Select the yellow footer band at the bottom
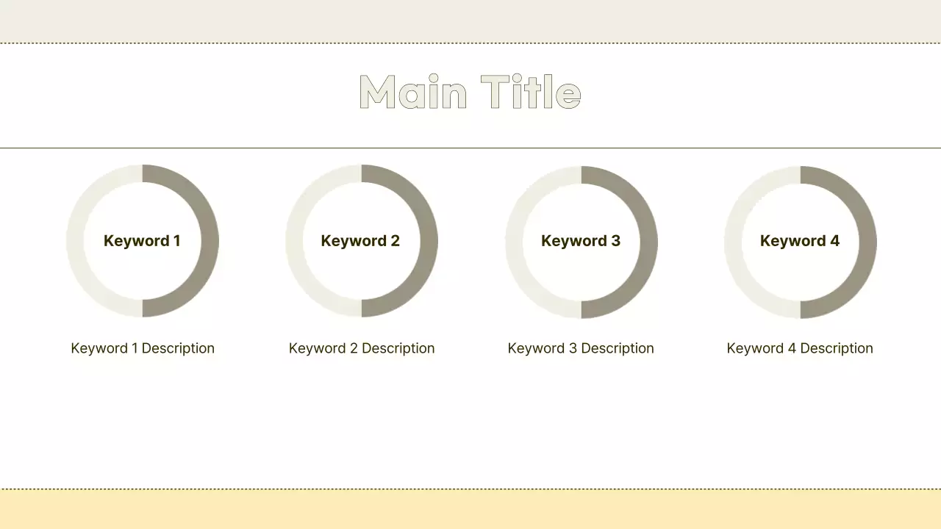 click(470, 509)
